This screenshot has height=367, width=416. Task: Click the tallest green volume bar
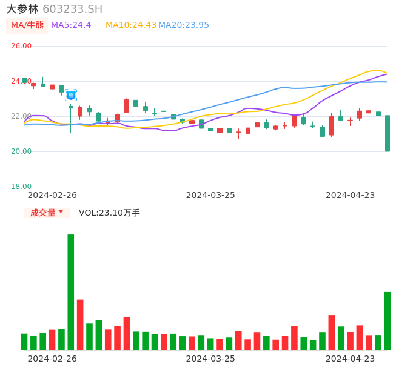[71, 292]
